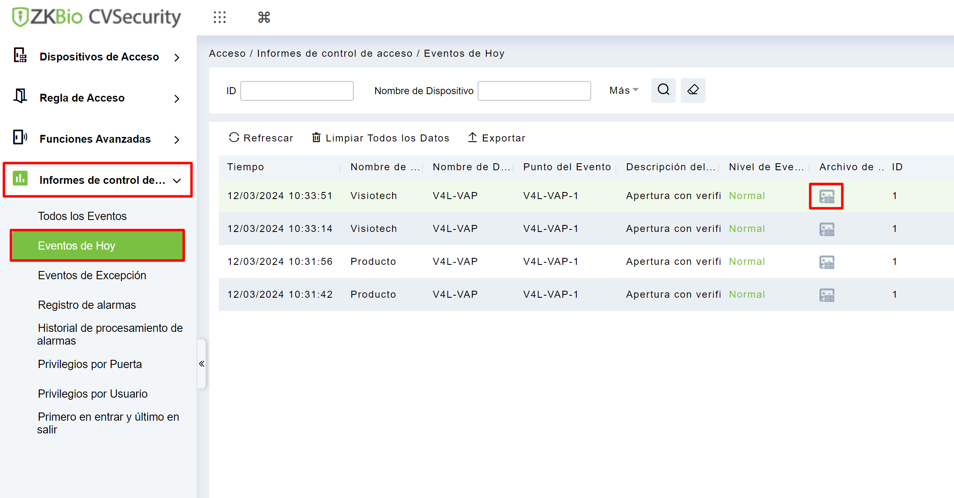Select timestamp 12/03/2024 10:33:14

coord(280,229)
